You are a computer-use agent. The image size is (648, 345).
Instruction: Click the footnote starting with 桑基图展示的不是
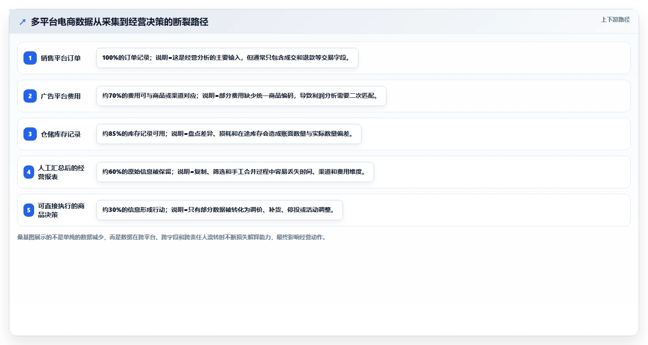pyautogui.click(x=172, y=237)
